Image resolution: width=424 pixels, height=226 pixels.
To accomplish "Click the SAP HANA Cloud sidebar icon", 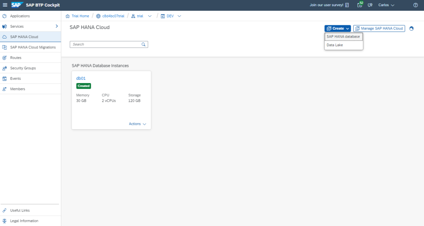I will pyautogui.click(x=4, y=37).
